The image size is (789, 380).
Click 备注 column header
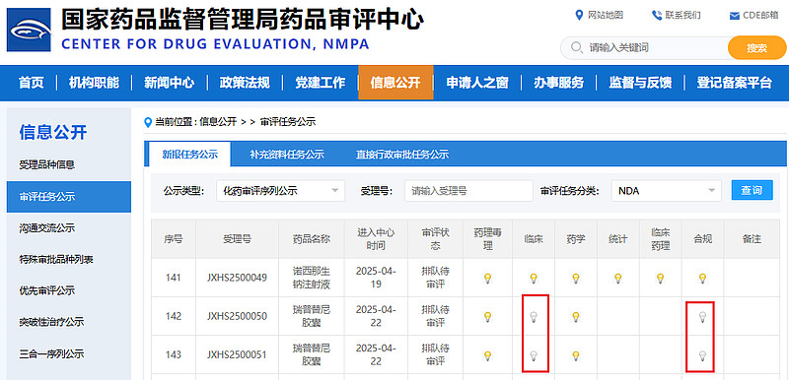[x=752, y=239]
